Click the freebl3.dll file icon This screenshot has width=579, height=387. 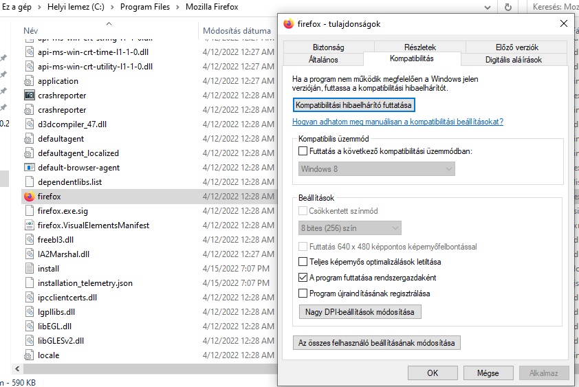30,240
